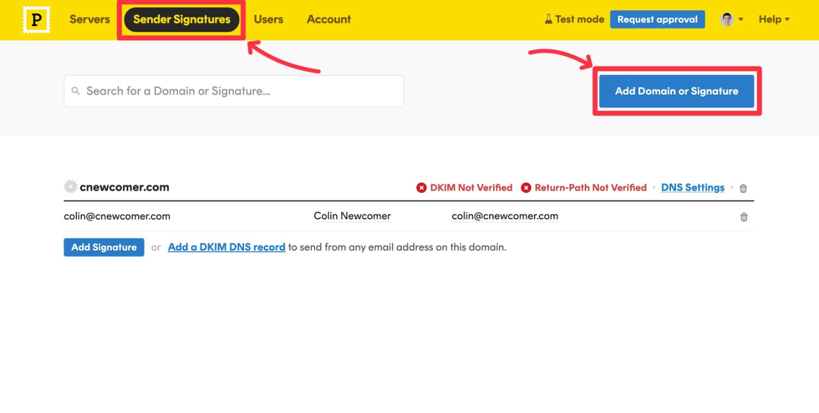Click the Request approval button
This screenshot has height=413, width=819.
(x=657, y=19)
